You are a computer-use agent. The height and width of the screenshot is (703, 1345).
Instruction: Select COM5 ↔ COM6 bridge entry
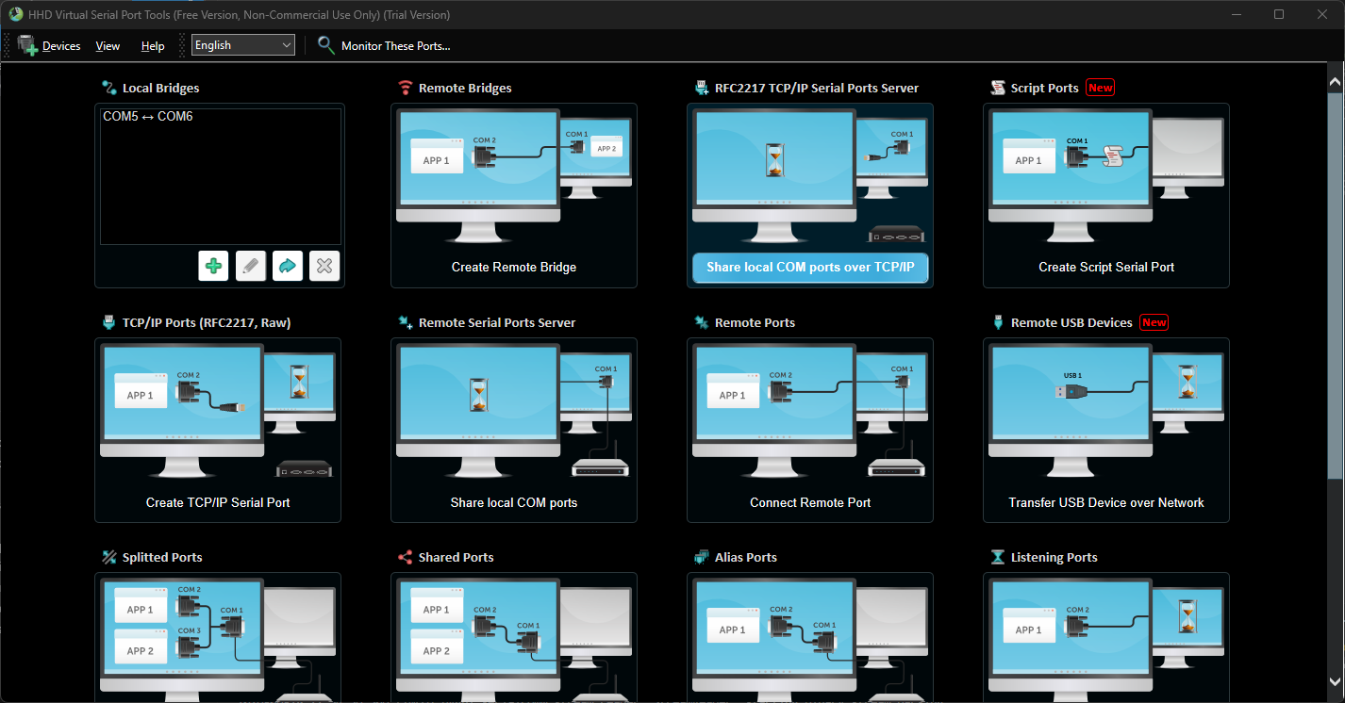click(x=148, y=117)
